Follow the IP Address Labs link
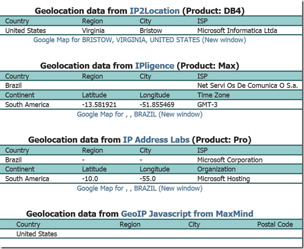Viewport: 304px width, 249px height. click(156, 140)
